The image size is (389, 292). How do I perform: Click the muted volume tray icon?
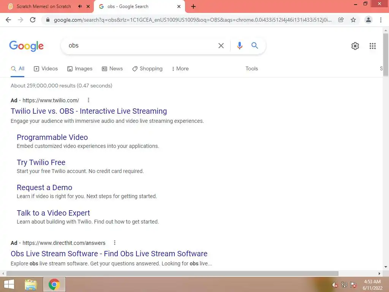[x=335, y=285]
